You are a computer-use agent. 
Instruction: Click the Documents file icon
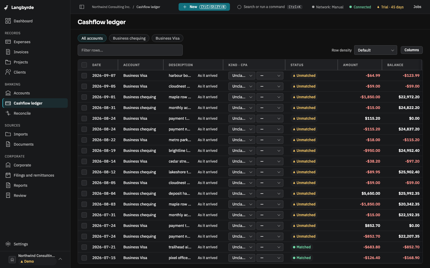pyautogui.click(x=8, y=144)
